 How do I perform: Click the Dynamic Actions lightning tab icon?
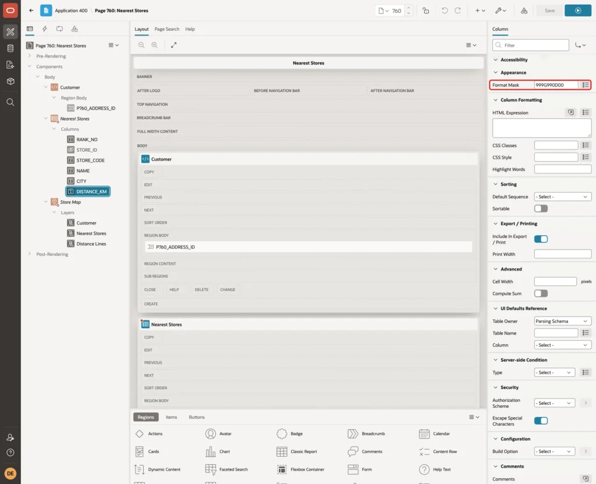(44, 29)
